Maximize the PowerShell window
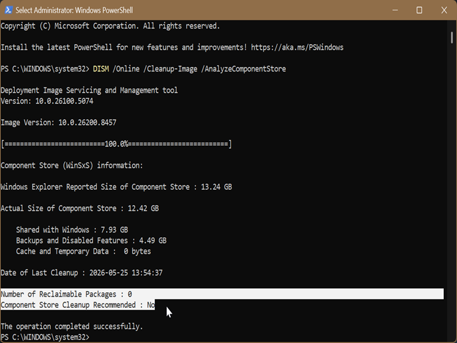 (x=419, y=10)
